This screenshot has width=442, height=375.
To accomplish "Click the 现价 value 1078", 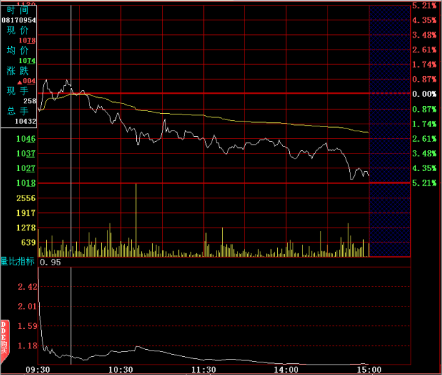I will 28,41.
